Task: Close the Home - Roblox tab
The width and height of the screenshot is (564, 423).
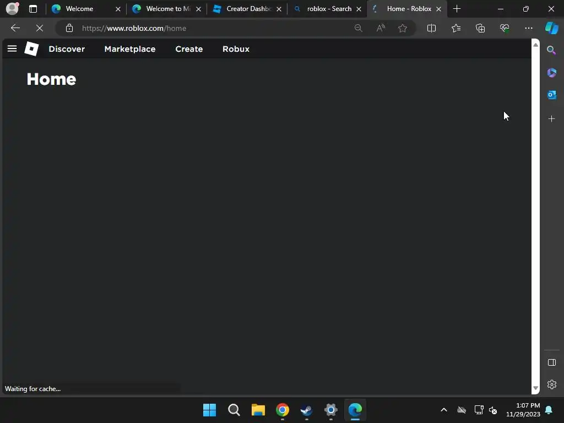Action: (438, 9)
